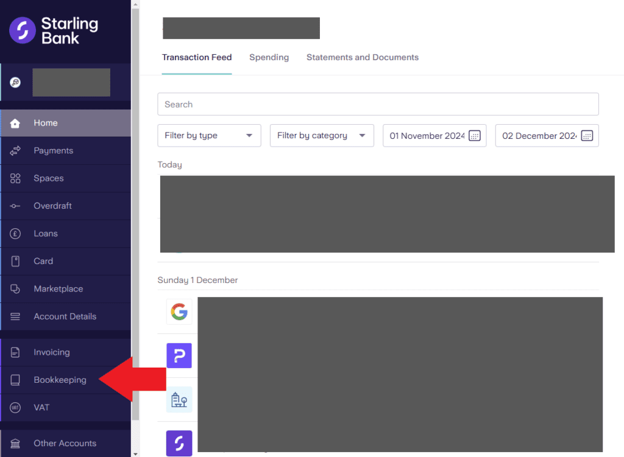Open the Card menu item

[x=66, y=261]
